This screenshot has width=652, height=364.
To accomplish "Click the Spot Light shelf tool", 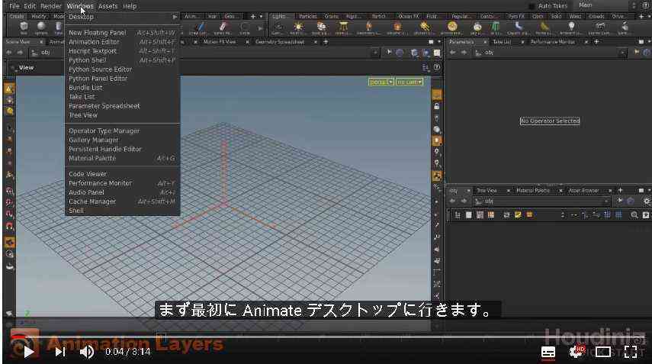I will click(320, 28).
